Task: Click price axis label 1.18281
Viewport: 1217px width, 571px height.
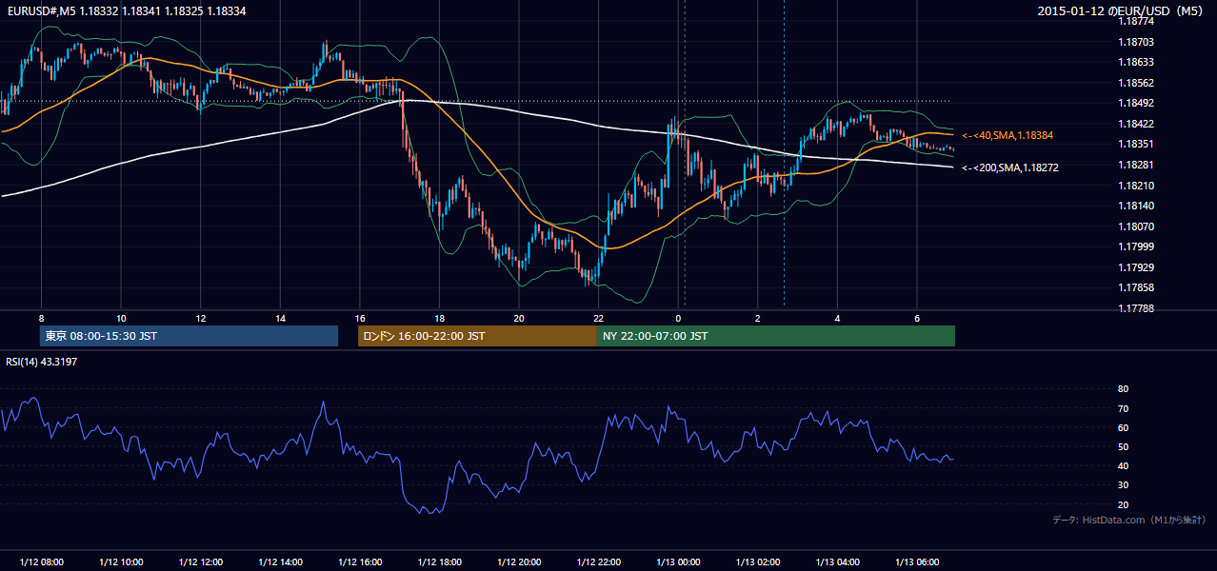Action: [x=1136, y=165]
